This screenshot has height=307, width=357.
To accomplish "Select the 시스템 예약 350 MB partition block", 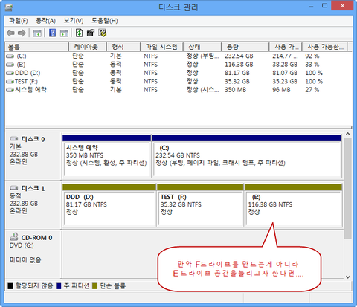I will pos(106,156).
